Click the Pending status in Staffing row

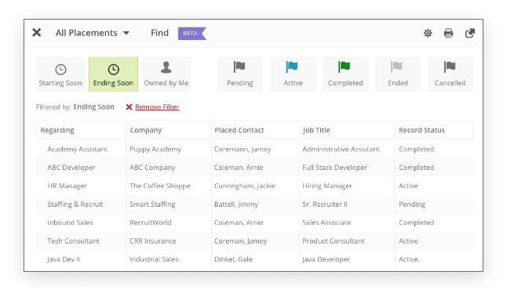(x=411, y=204)
